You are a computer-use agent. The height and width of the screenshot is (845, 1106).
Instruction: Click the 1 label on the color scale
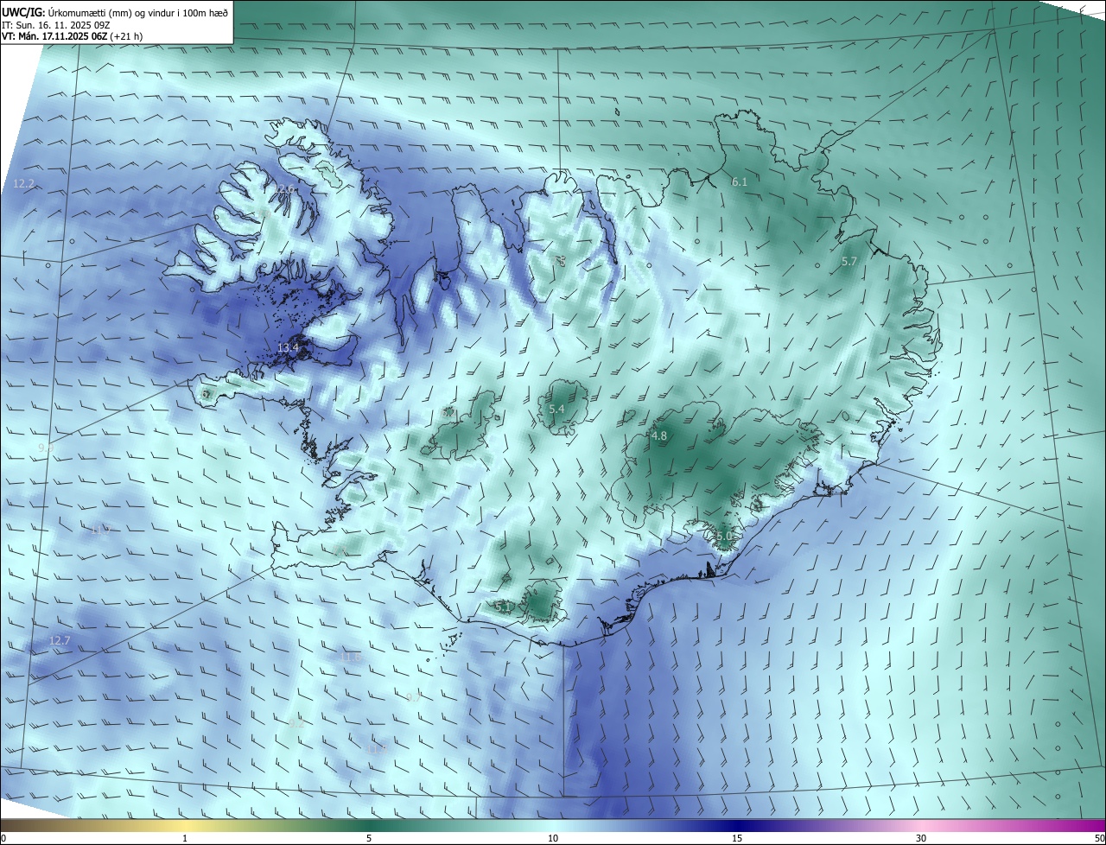[x=185, y=838]
